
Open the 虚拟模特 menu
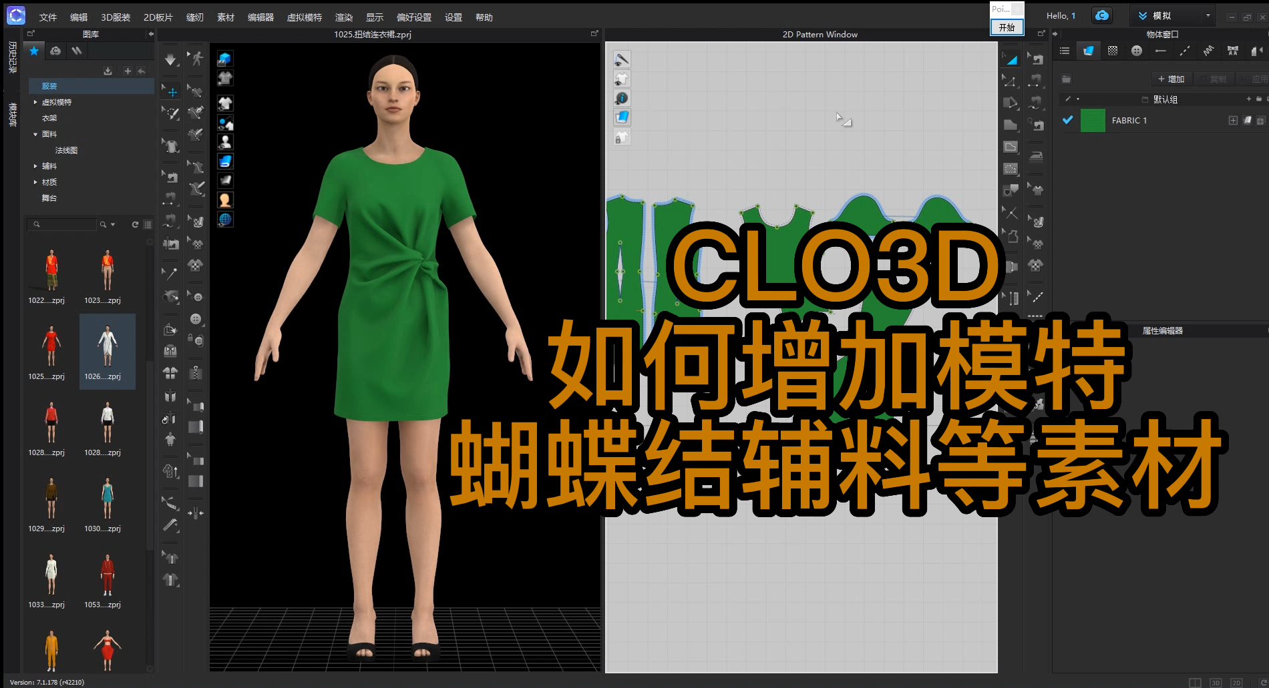pyautogui.click(x=305, y=17)
